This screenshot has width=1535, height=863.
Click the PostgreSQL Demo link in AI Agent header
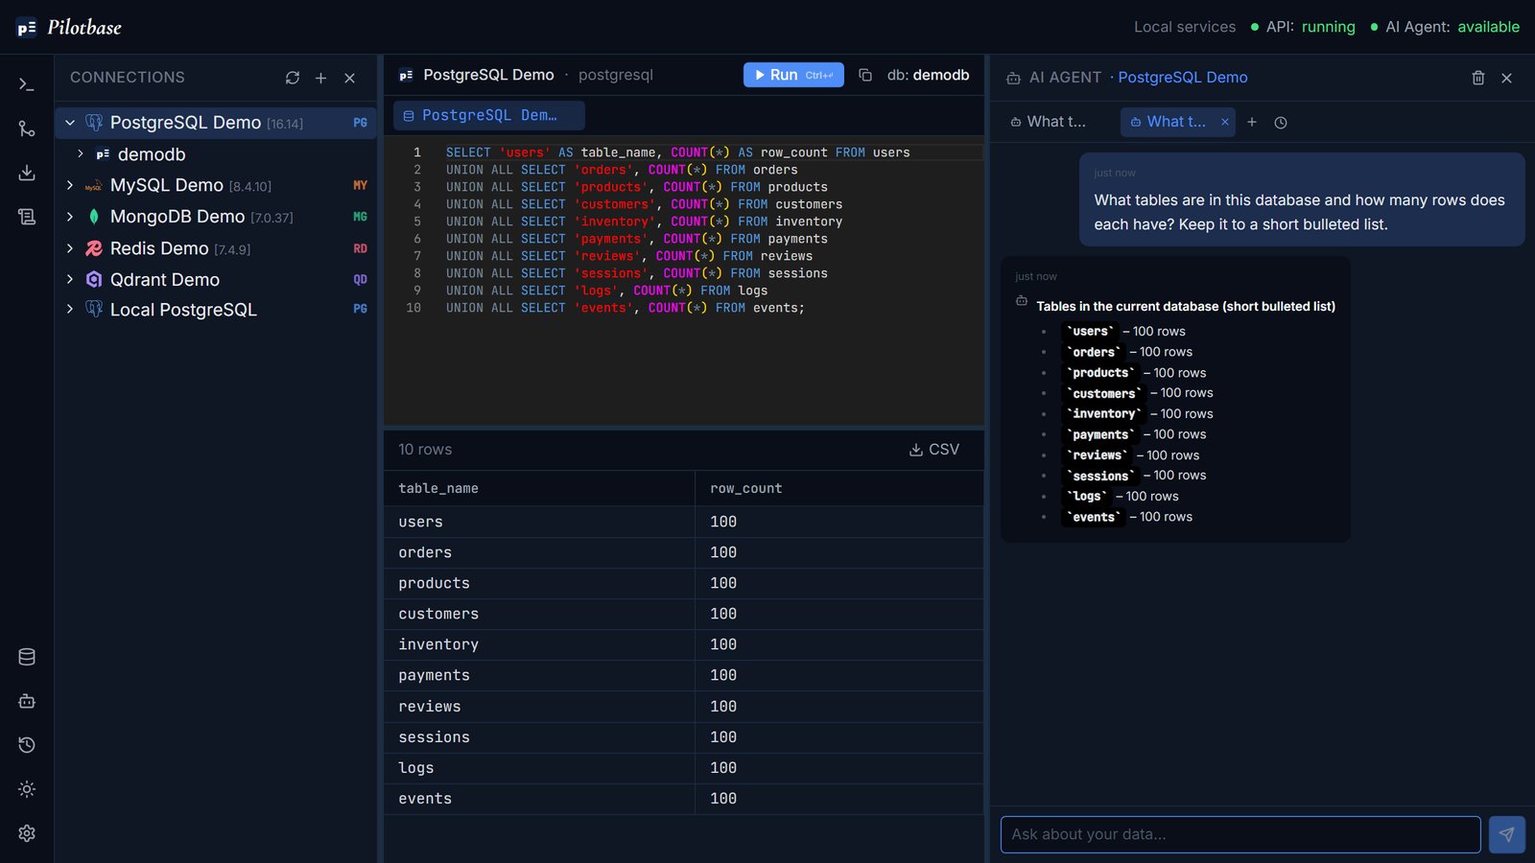[x=1183, y=78]
